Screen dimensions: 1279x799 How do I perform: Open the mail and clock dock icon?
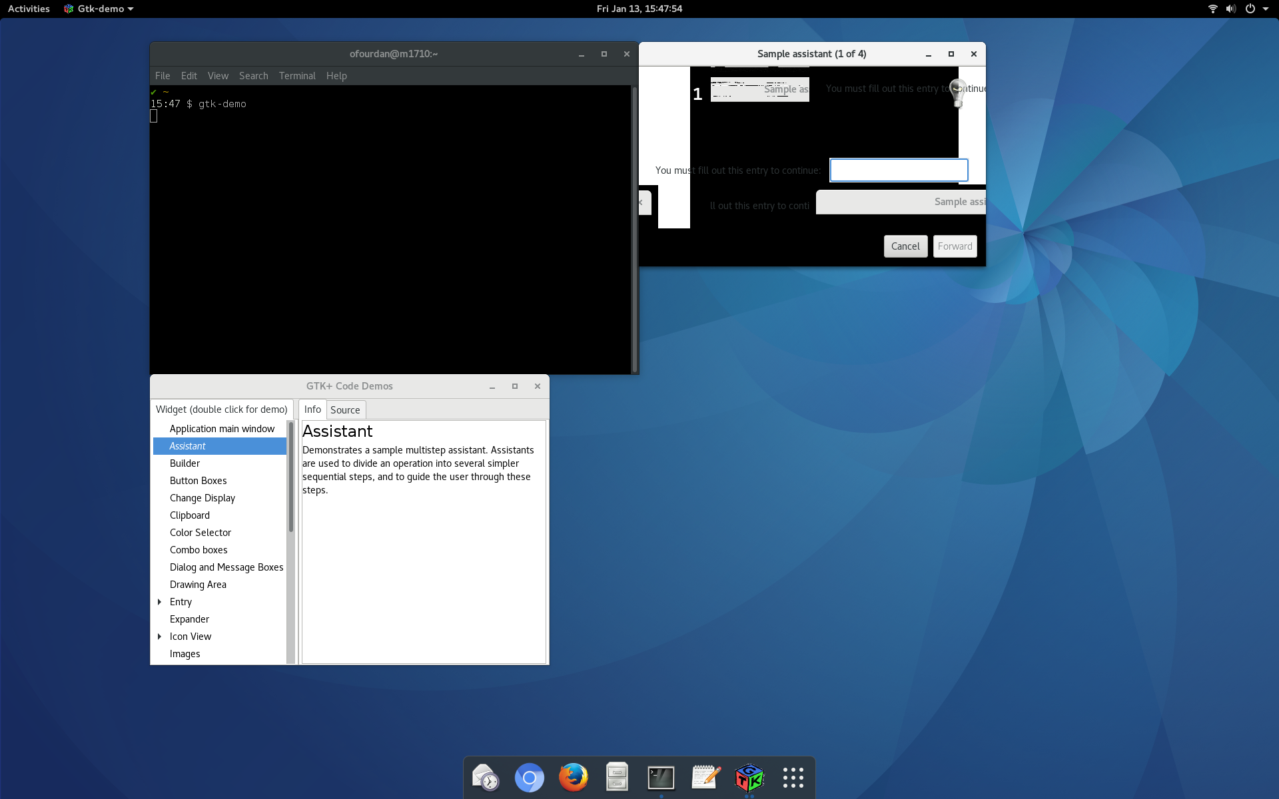(486, 777)
